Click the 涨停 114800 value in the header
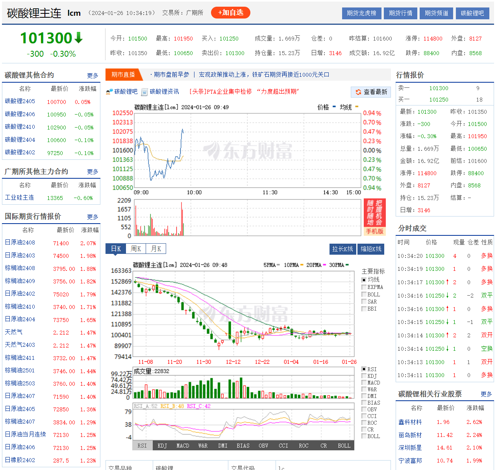The image size is (498, 470). coord(433,39)
